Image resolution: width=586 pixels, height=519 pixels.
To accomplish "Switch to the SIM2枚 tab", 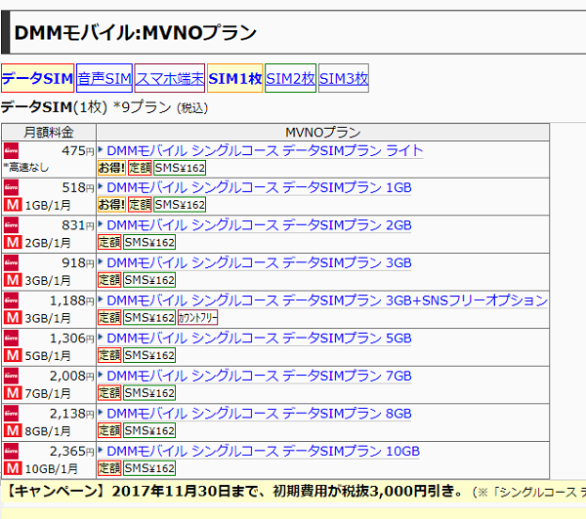I will (290, 78).
